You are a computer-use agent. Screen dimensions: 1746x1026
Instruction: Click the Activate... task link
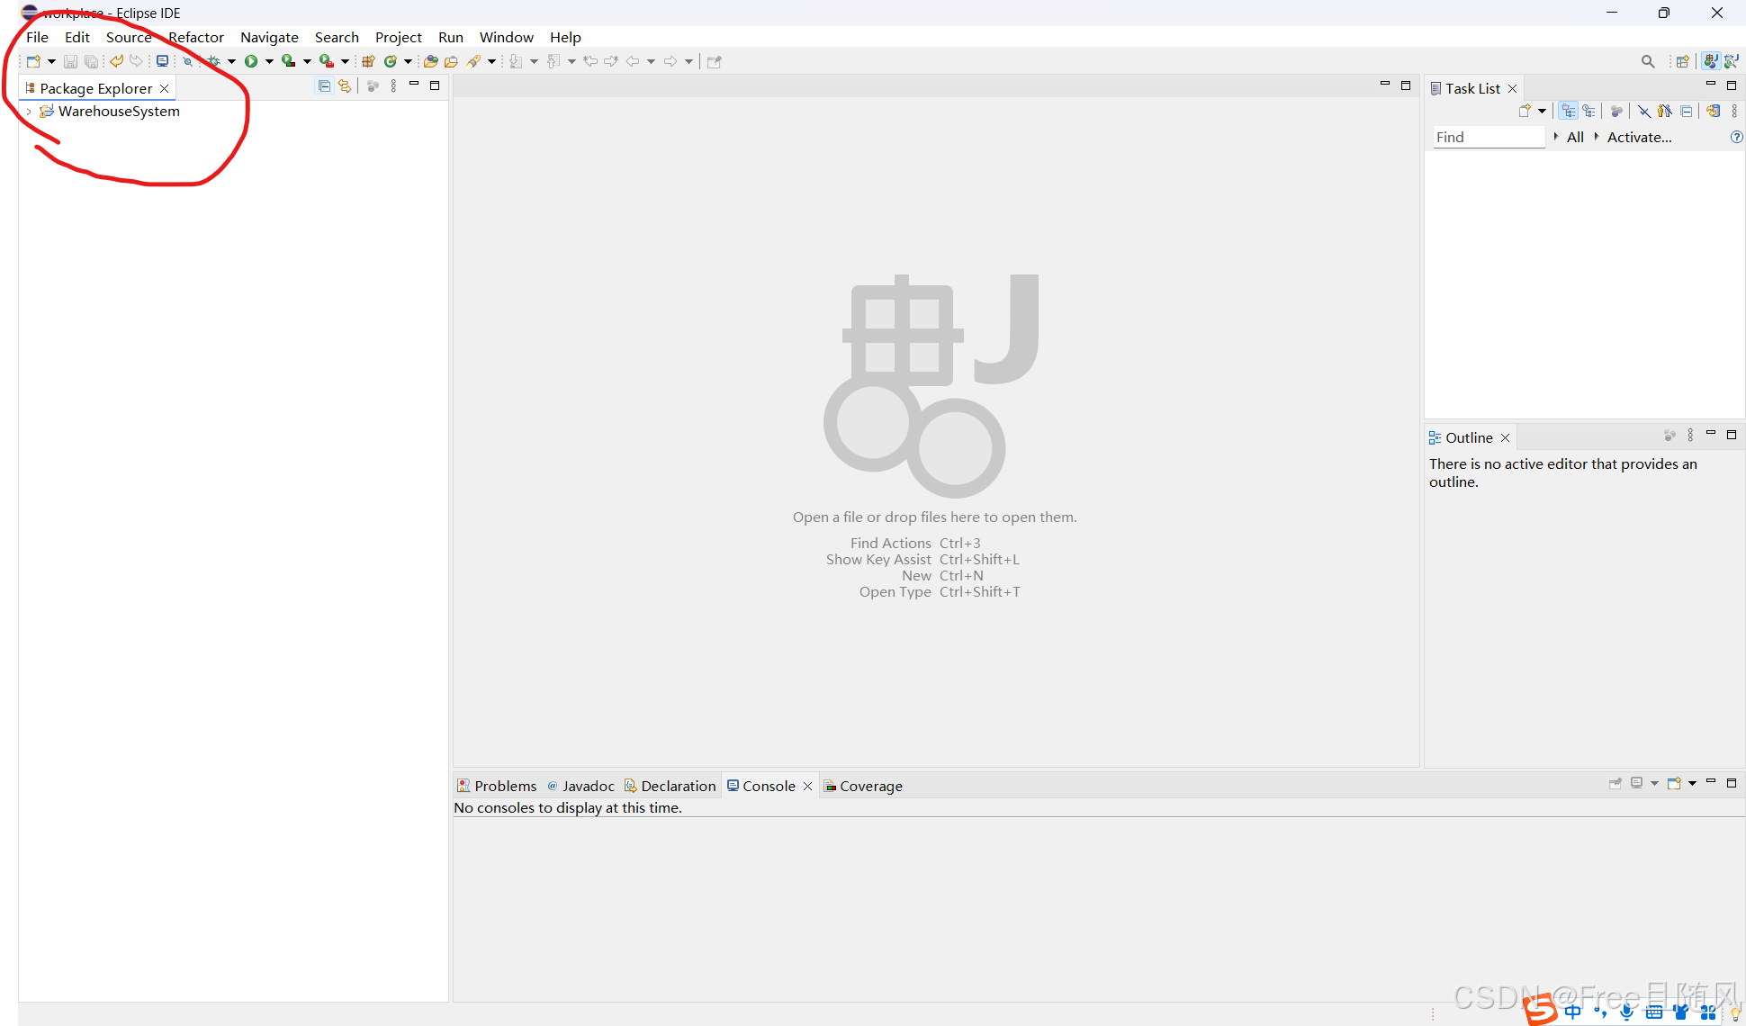coord(1639,137)
